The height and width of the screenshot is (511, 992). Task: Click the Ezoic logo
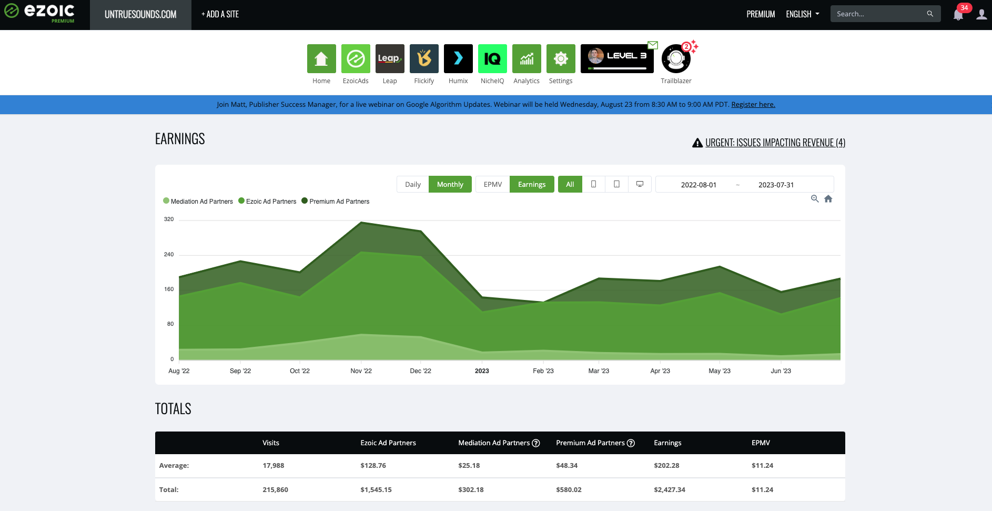point(40,13)
